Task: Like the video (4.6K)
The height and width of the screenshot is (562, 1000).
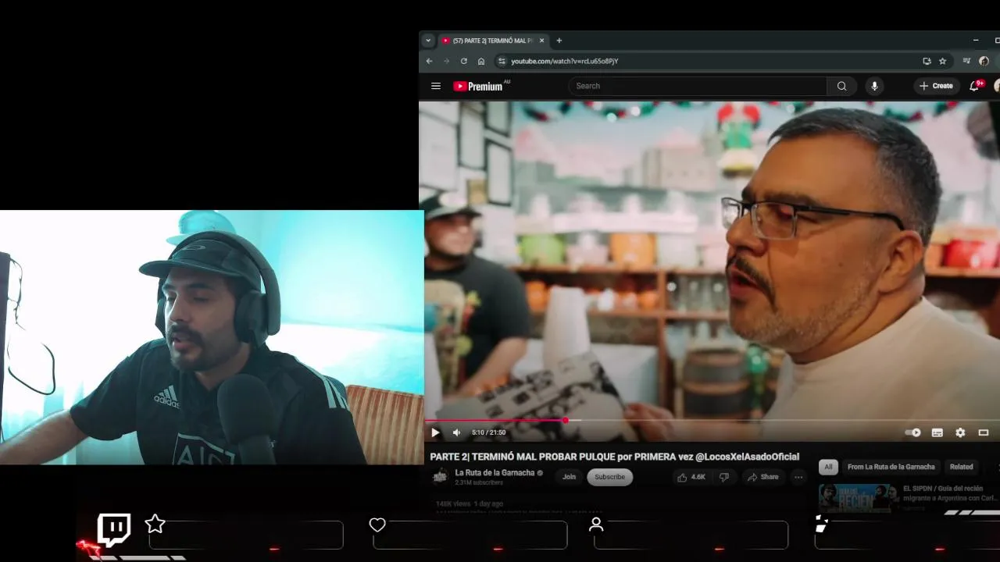Action: pyautogui.click(x=691, y=477)
